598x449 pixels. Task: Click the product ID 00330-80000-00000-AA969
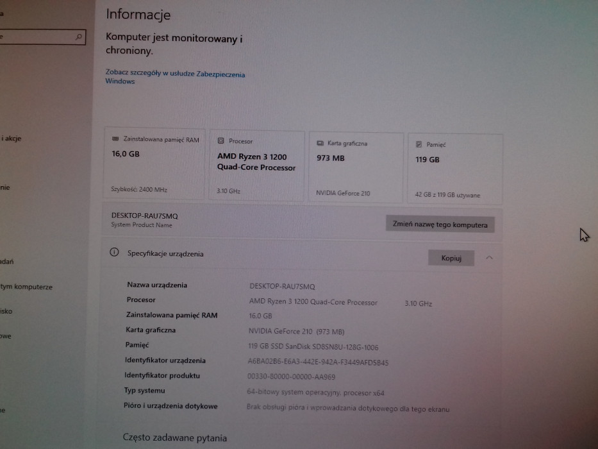pyautogui.click(x=292, y=377)
